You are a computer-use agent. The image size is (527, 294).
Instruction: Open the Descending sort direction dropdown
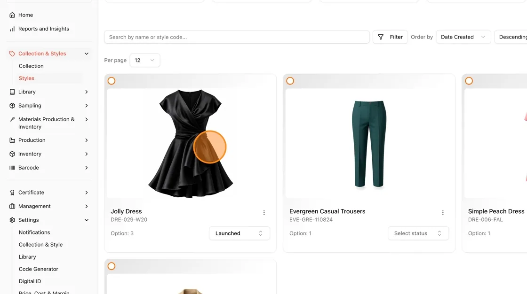point(511,37)
